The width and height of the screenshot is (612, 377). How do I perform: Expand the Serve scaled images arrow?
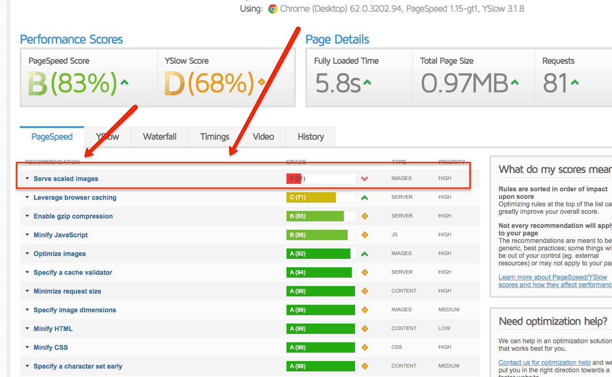tap(27, 179)
